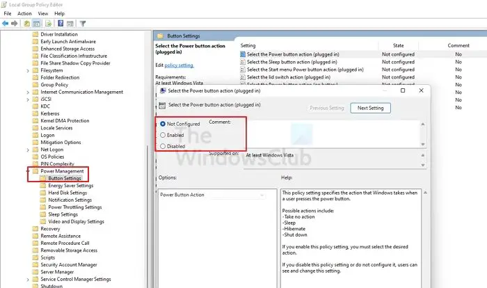Select Video and Display Settings in tree

pyautogui.click(x=76, y=221)
